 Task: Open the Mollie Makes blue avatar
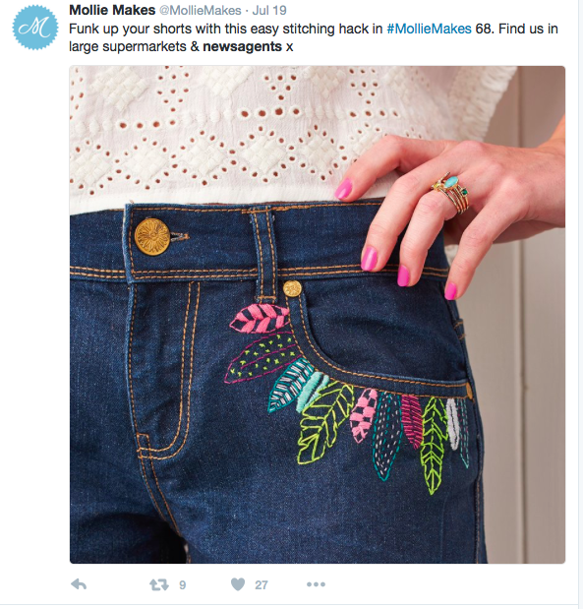pos(35,28)
